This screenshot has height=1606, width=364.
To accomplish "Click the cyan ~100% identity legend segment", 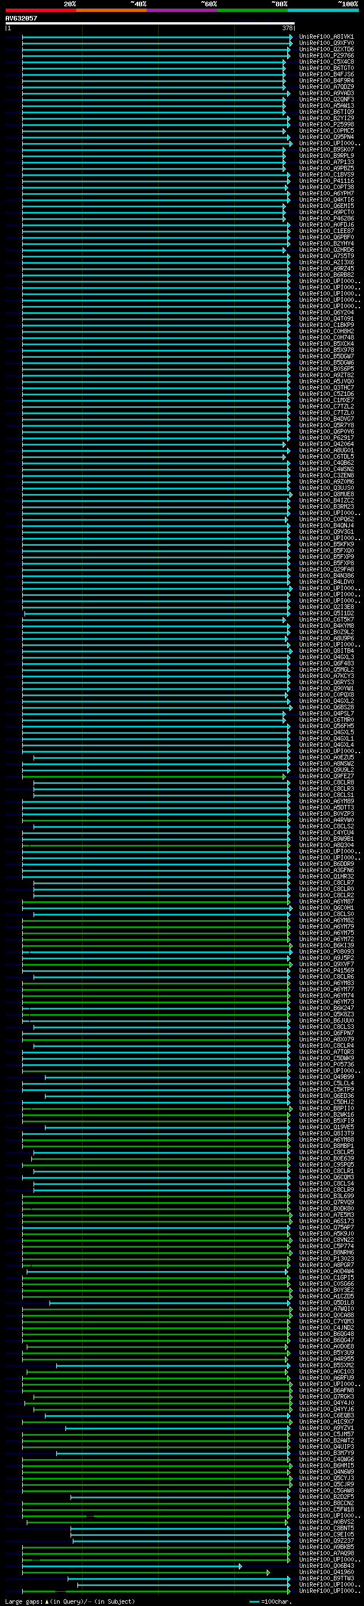I will point(323,10).
